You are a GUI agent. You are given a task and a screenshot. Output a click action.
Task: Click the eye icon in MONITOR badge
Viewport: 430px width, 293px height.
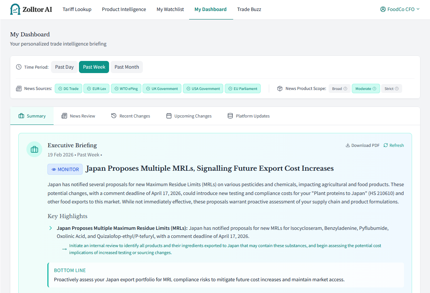coord(54,169)
